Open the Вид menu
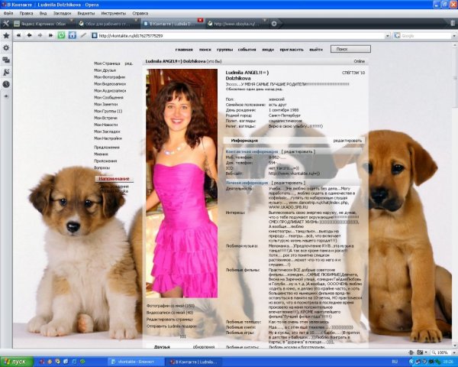458x367 pixels. point(43,13)
